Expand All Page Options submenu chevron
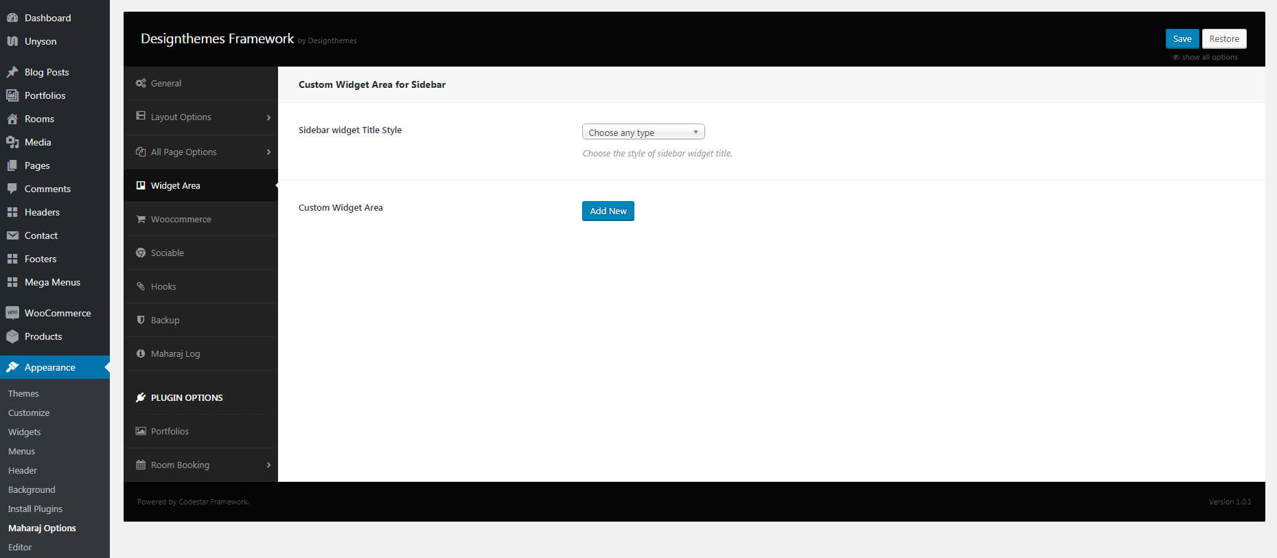This screenshot has height=558, width=1277. [268, 152]
